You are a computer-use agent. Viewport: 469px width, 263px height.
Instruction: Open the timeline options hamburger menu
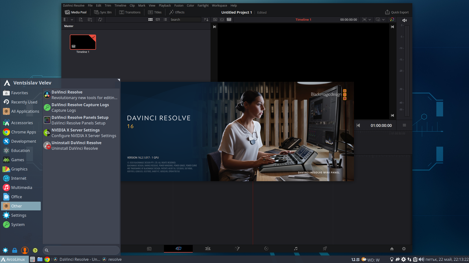pyautogui.click(x=404, y=125)
